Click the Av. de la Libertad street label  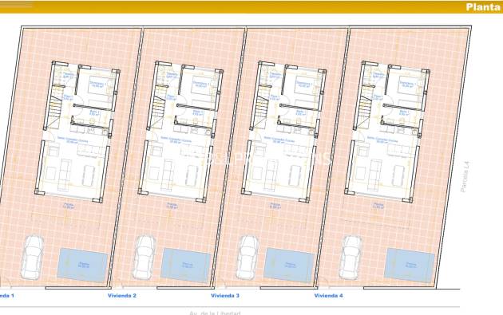[x=215, y=313]
